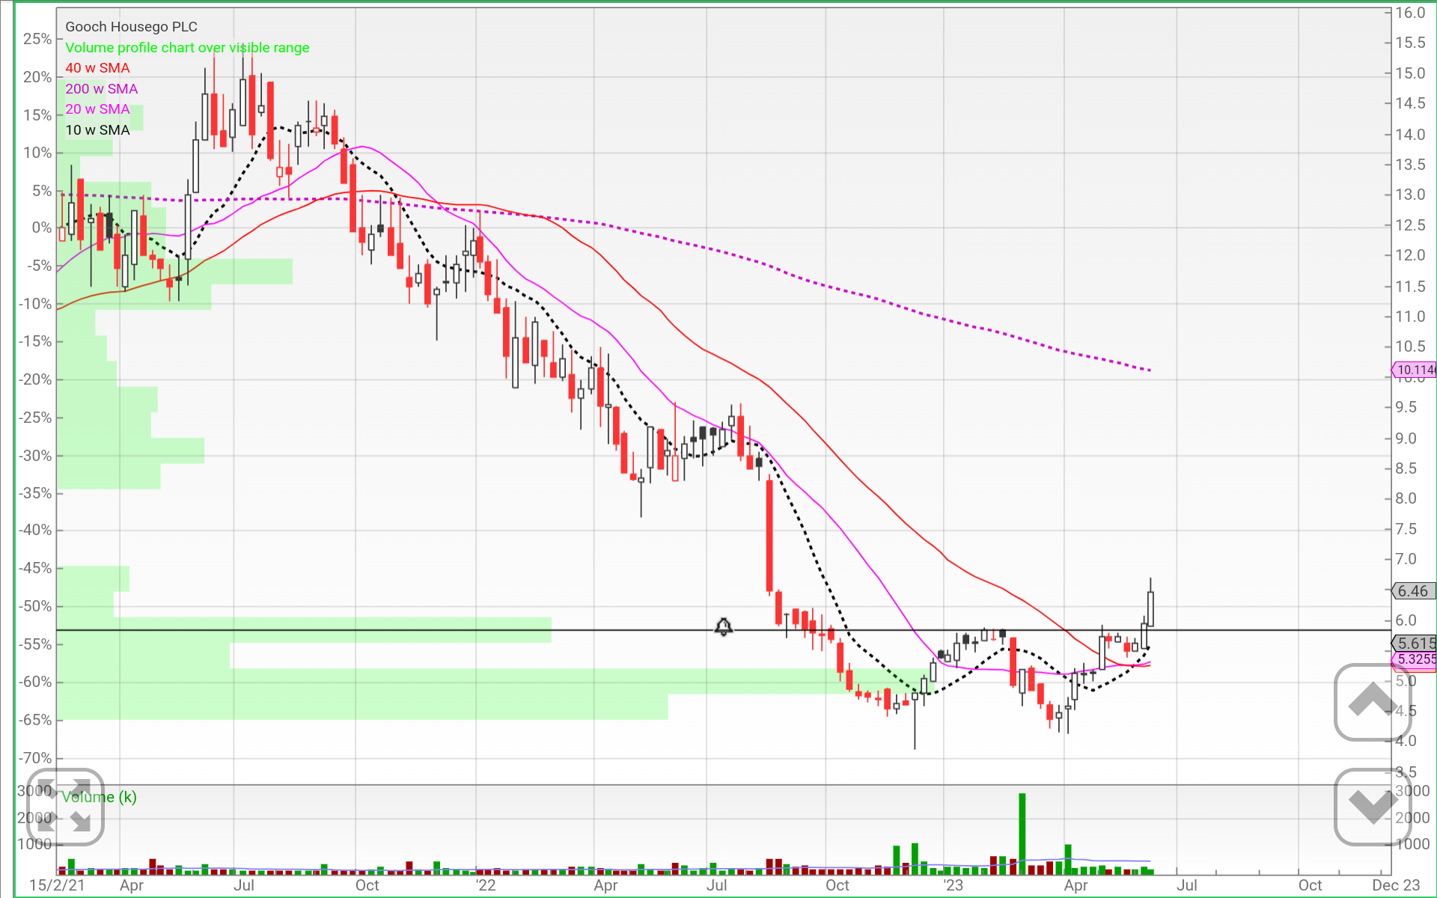Click the -70% percentage axis label
1437x898 pixels.
(35, 758)
